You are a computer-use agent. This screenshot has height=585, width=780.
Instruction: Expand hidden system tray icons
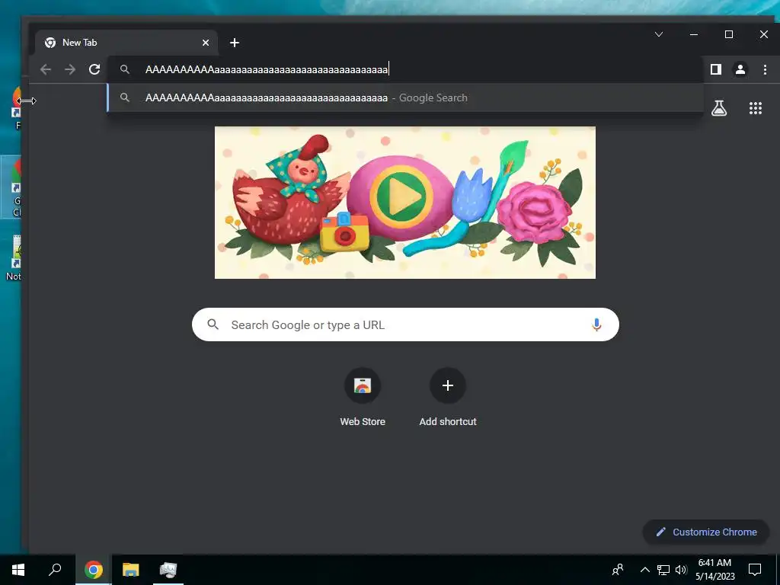pos(644,570)
